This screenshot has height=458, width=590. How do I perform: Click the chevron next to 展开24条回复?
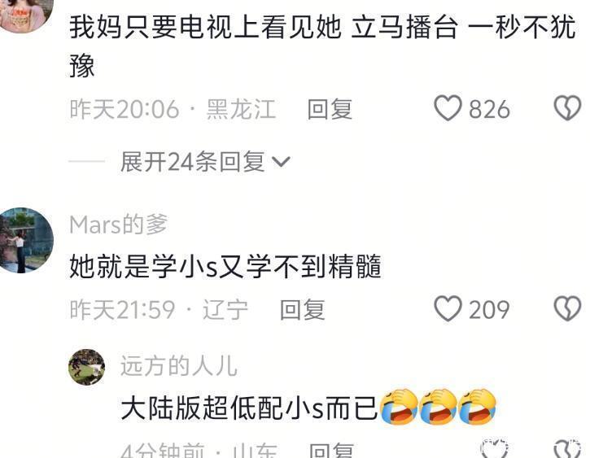[x=281, y=162]
